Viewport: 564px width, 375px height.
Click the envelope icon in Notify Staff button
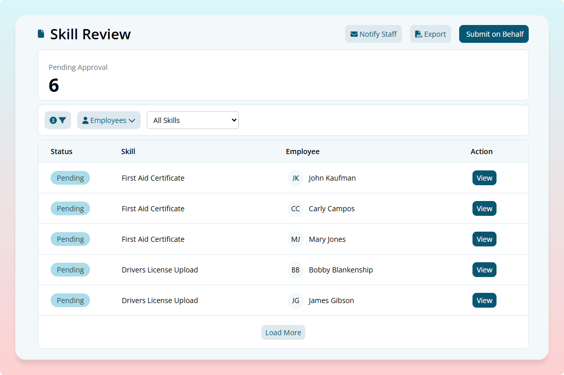pos(354,34)
